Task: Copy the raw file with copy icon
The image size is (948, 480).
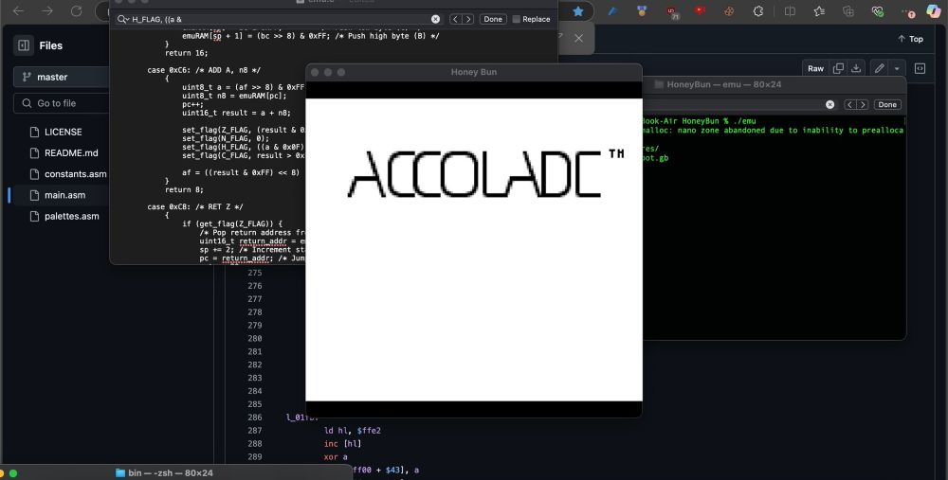Action: [838, 68]
